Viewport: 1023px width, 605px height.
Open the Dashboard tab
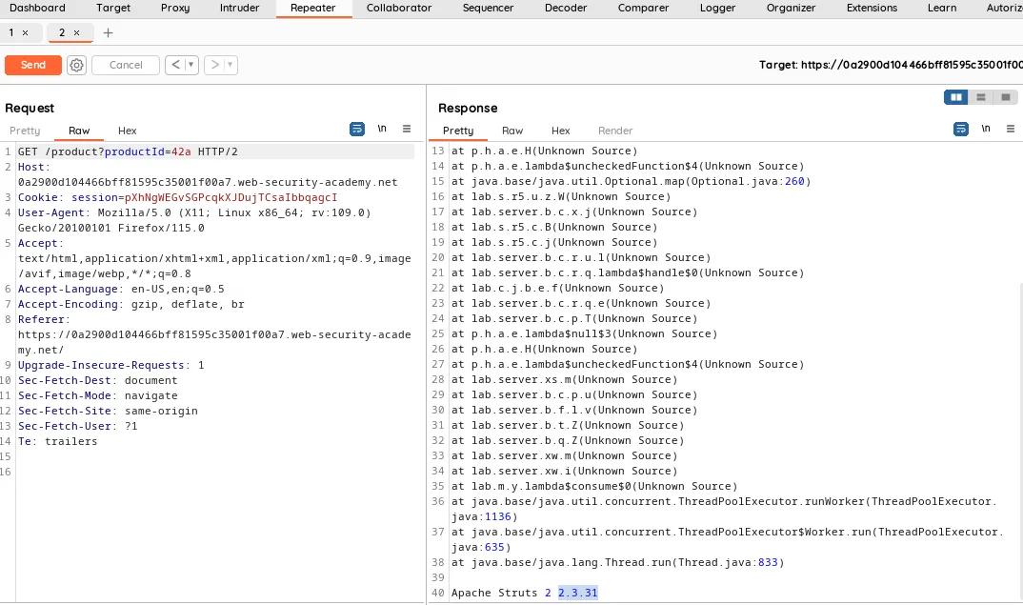pos(37,8)
